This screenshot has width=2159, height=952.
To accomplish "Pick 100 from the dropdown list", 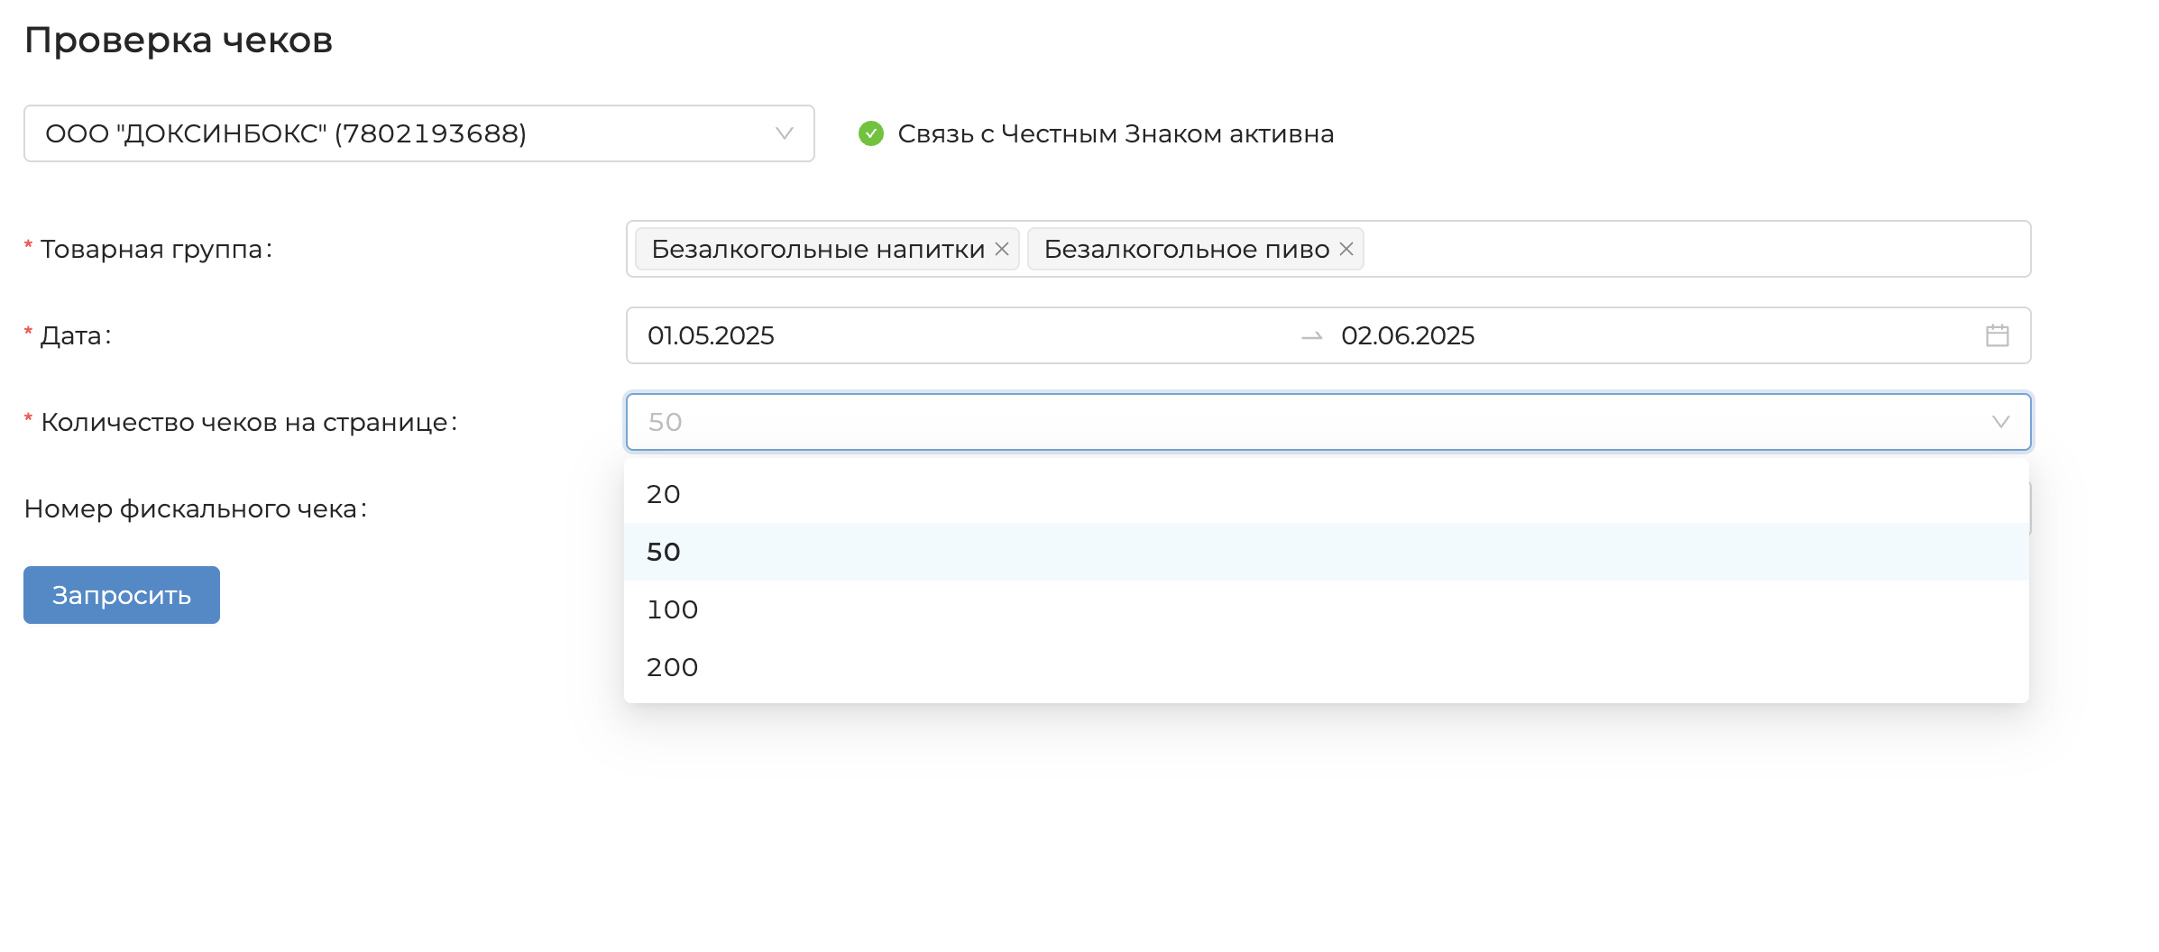I will tap(672, 609).
